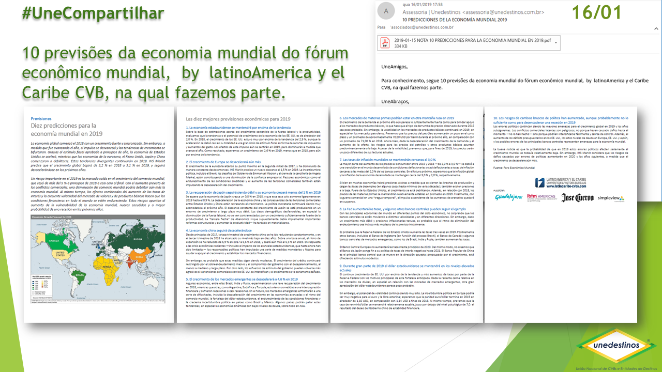Open the attachment dropdown arrow next to the PDF

coord(556,42)
